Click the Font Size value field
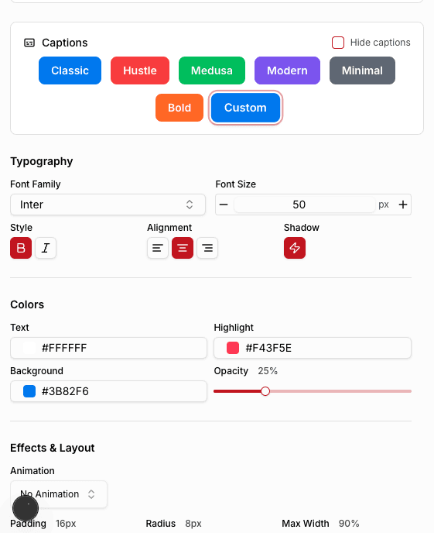 [304, 205]
